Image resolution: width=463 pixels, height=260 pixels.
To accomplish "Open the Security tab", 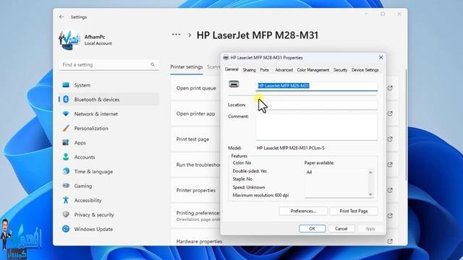I will tap(340, 70).
